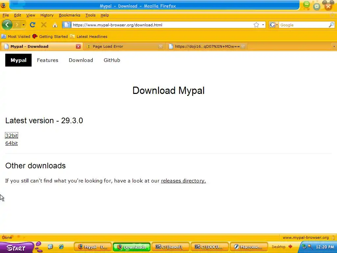The height and width of the screenshot is (253, 337).
Task: Open the Edit menu
Action: click(x=17, y=15)
